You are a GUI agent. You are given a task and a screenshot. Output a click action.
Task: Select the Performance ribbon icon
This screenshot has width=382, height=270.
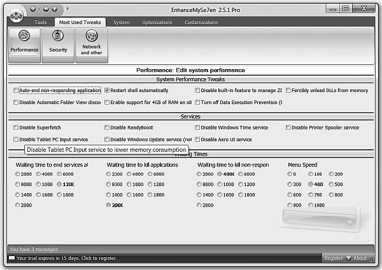[24, 45]
